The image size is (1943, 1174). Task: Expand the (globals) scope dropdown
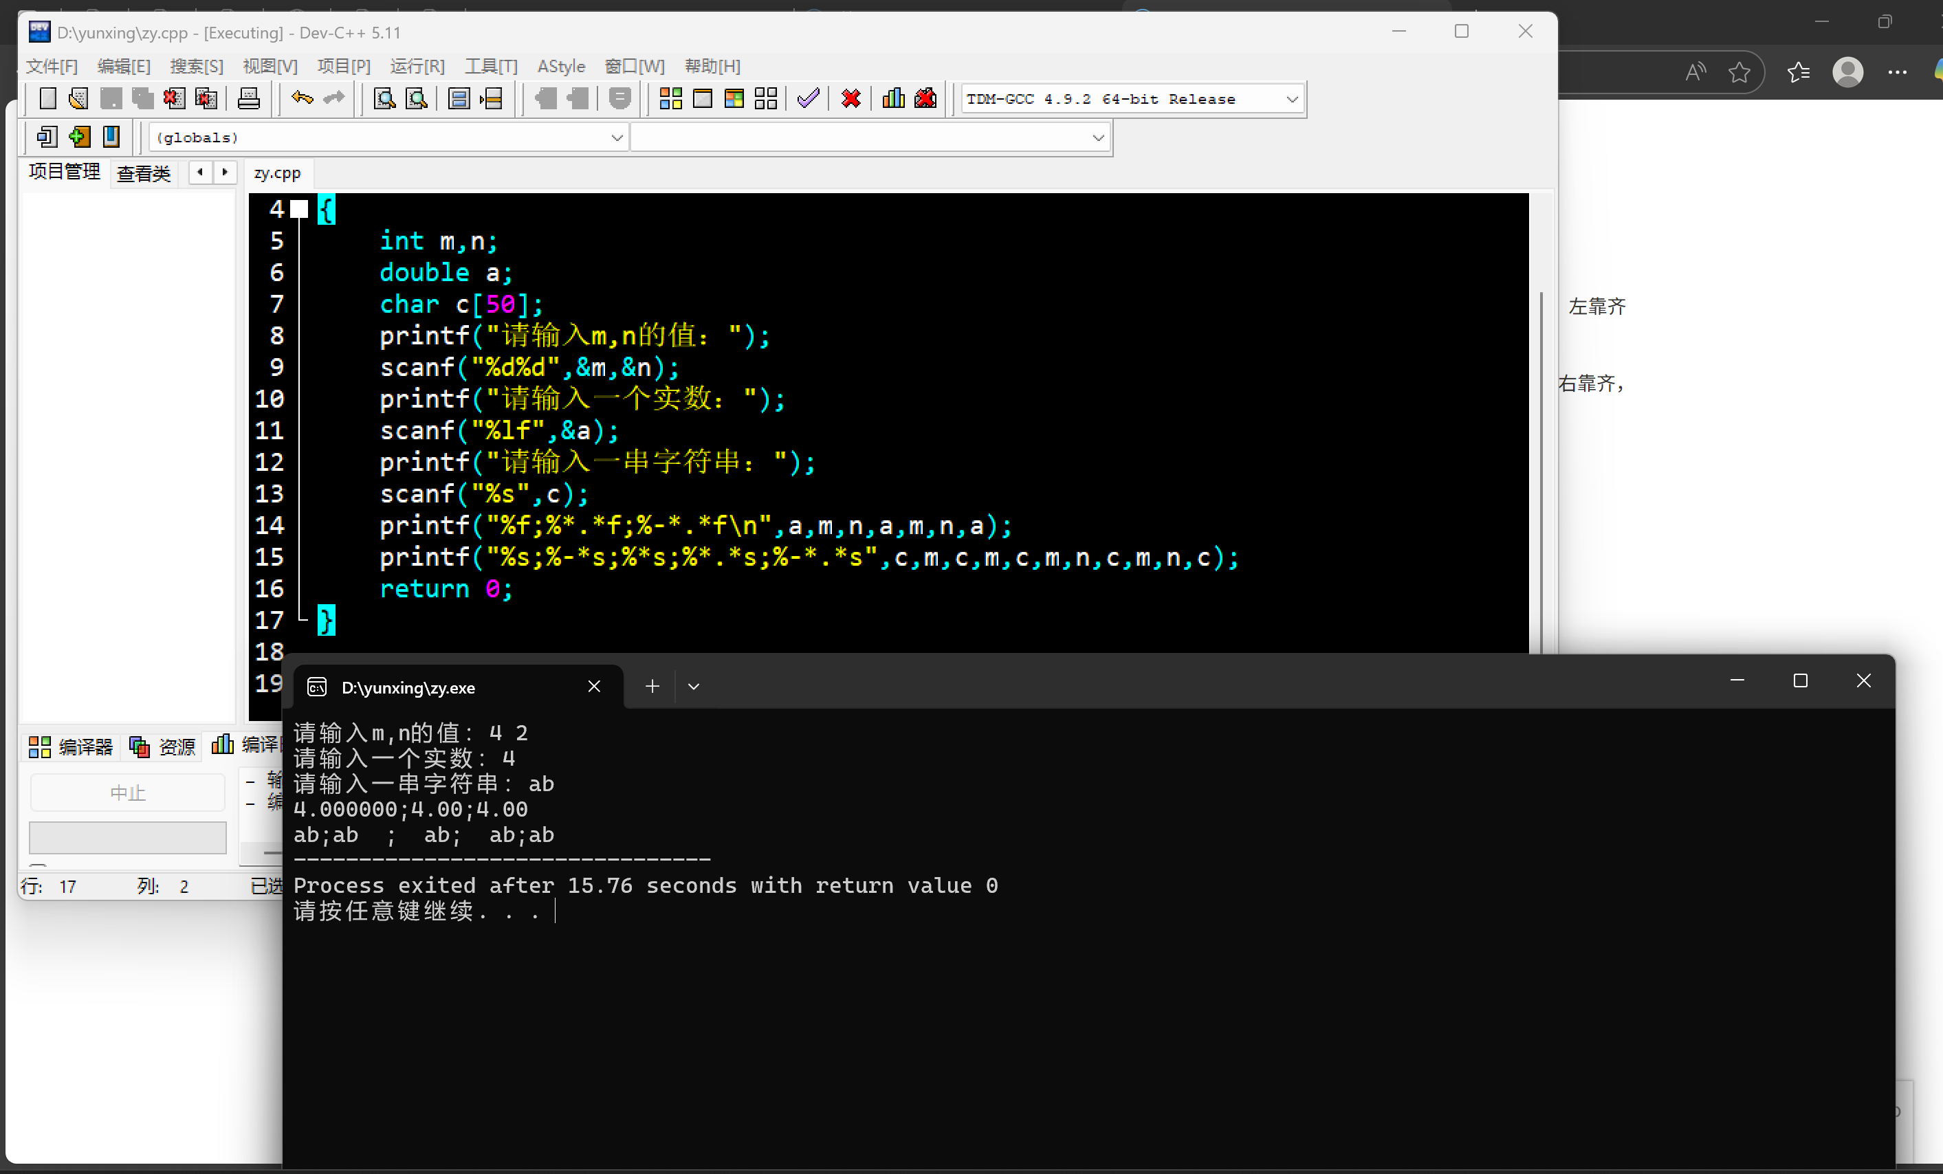617,138
